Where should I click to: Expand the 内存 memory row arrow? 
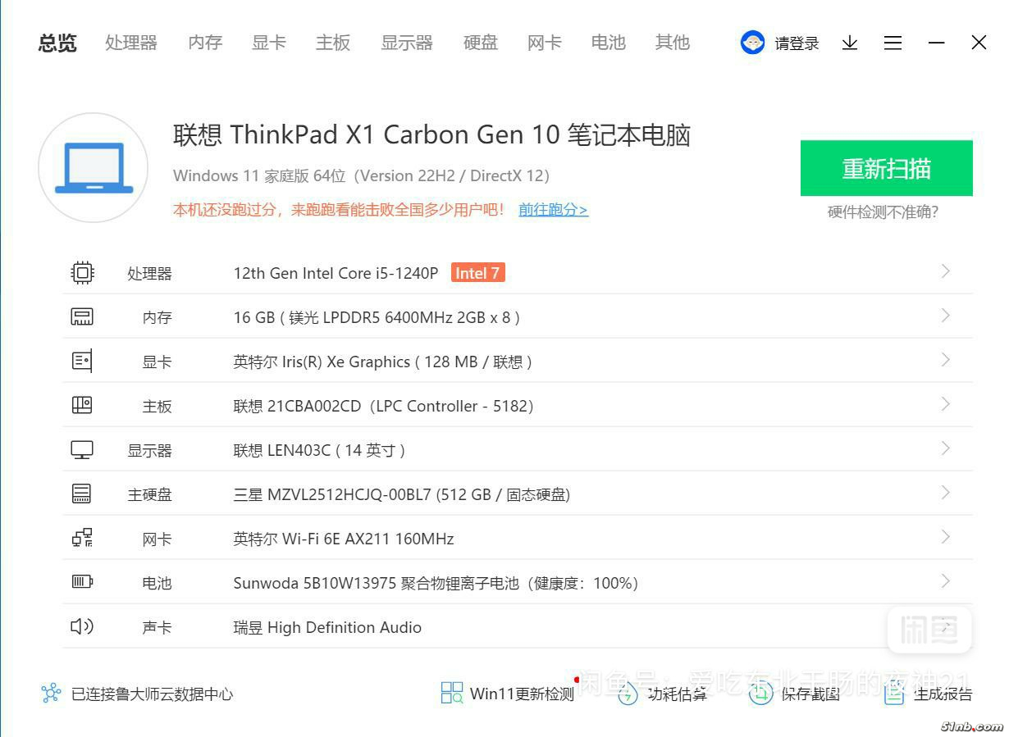(945, 316)
